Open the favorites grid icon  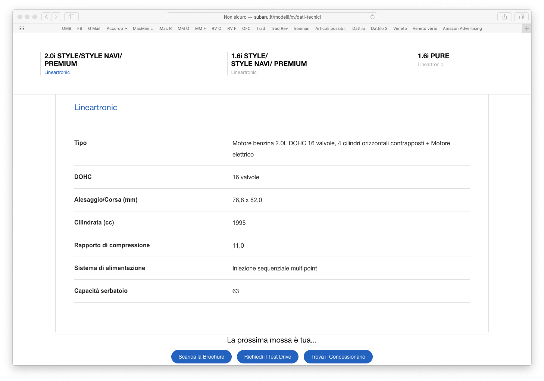[x=21, y=28]
